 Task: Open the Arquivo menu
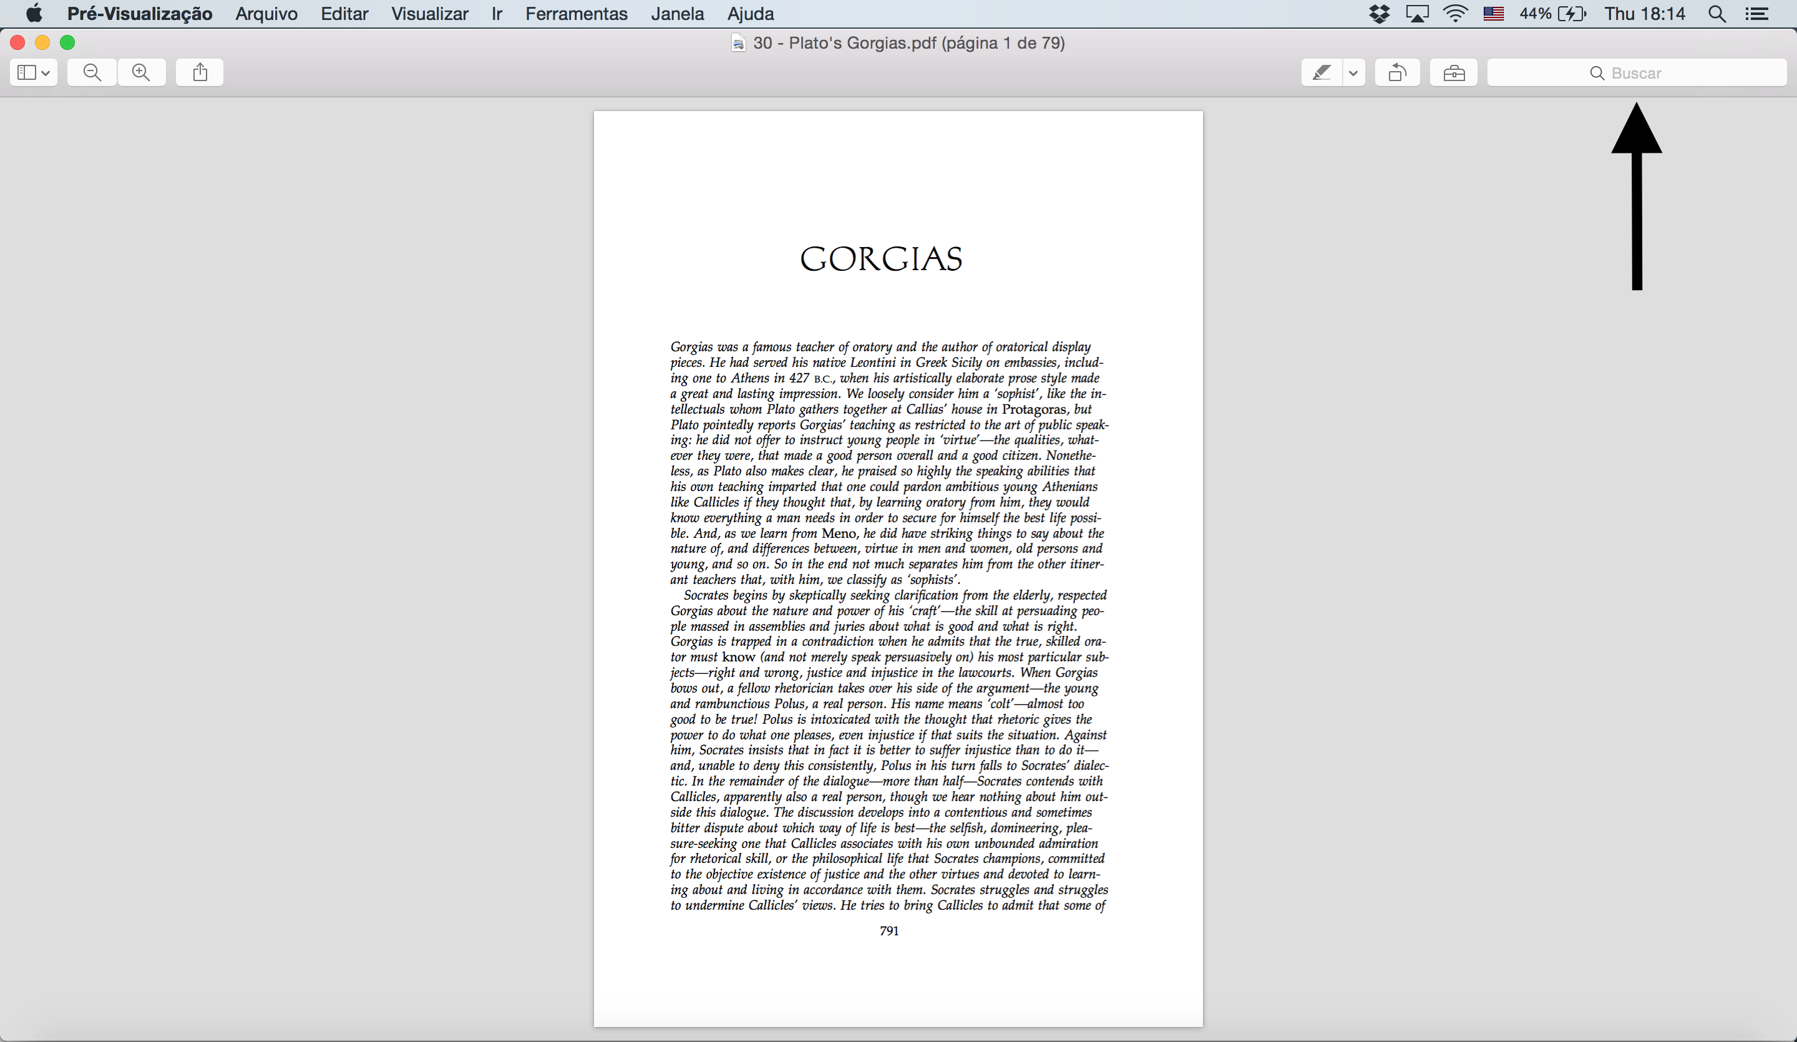(266, 14)
